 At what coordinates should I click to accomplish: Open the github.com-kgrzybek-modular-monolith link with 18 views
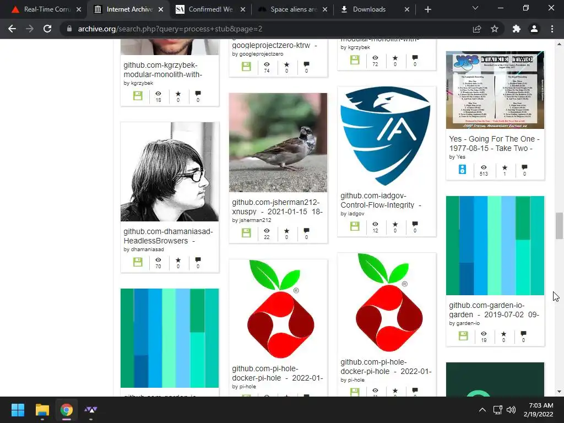click(x=163, y=70)
